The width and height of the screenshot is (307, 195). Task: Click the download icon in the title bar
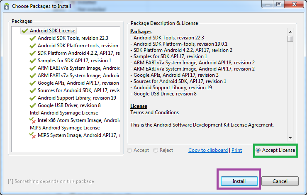click(7, 6)
